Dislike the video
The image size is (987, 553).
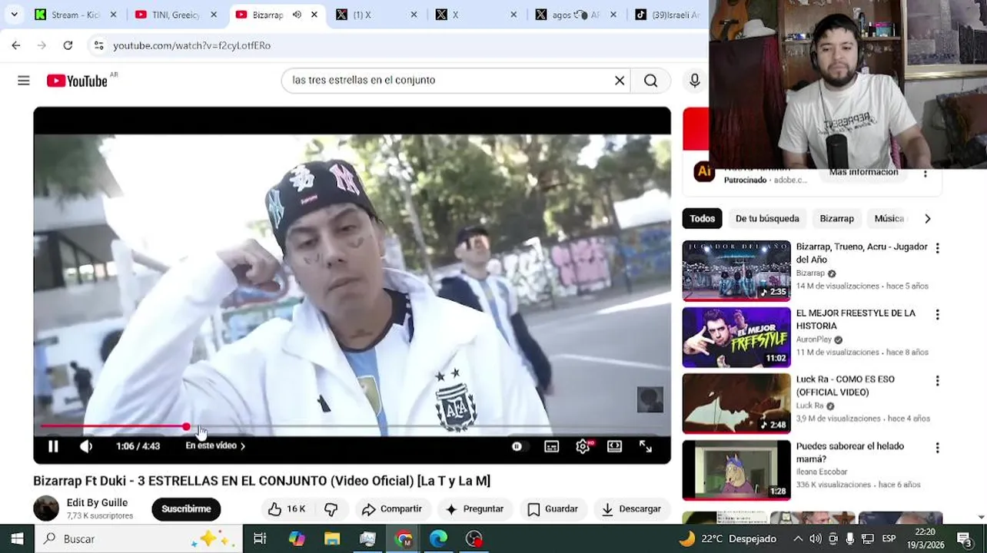pos(331,508)
